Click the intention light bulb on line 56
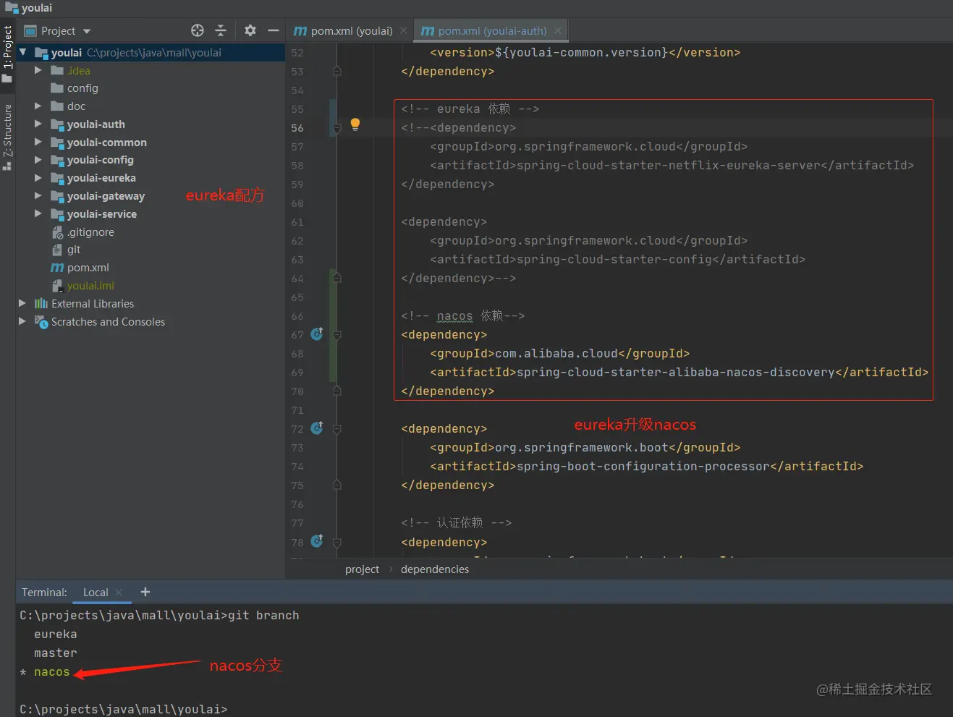 click(x=355, y=124)
